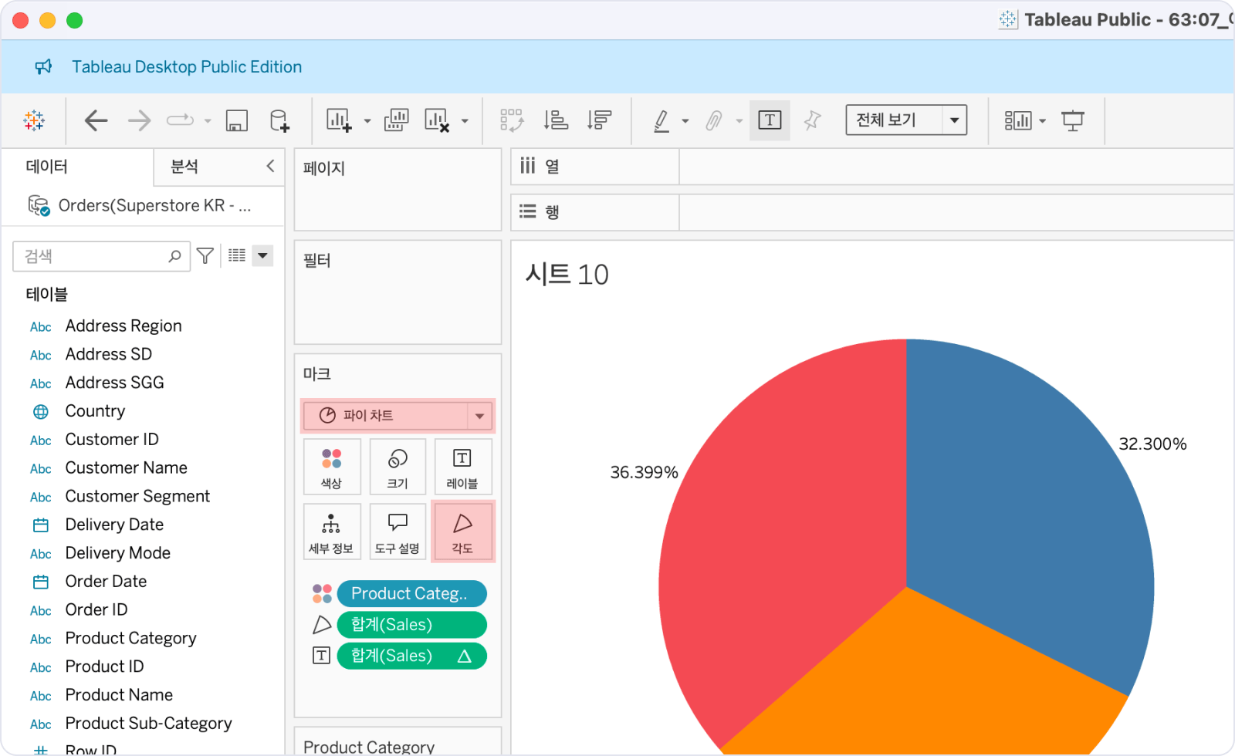This screenshot has width=1235, height=756.
Task: Open the Show Me cards icon
Action: click(x=1018, y=120)
